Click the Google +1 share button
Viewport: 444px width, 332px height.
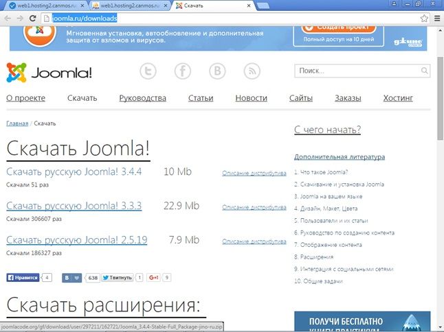click(153, 278)
